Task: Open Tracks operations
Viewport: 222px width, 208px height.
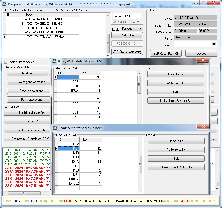Action: (x=29, y=91)
